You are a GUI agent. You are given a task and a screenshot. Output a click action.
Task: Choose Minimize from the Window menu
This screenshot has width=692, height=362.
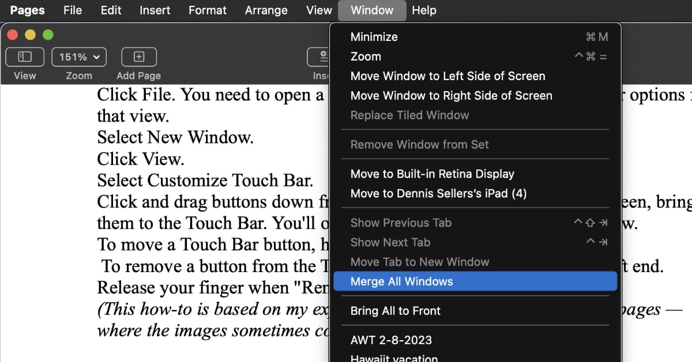point(374,37)
